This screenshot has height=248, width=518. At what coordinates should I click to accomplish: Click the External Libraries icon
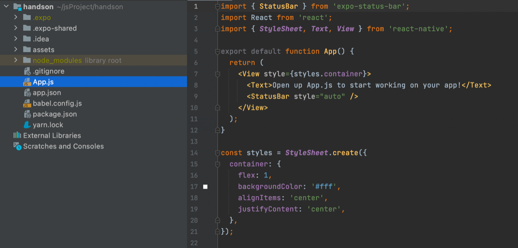coord(17,135)
